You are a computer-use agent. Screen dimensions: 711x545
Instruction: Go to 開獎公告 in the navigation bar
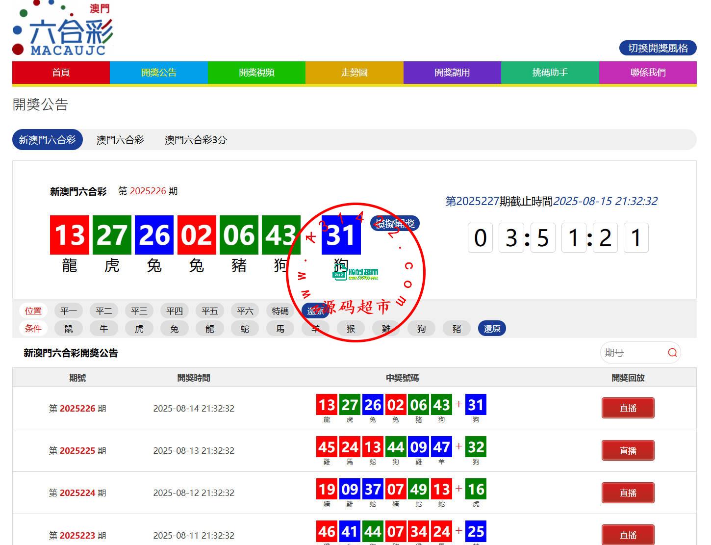pyautogui.click(x=159, y=73)
